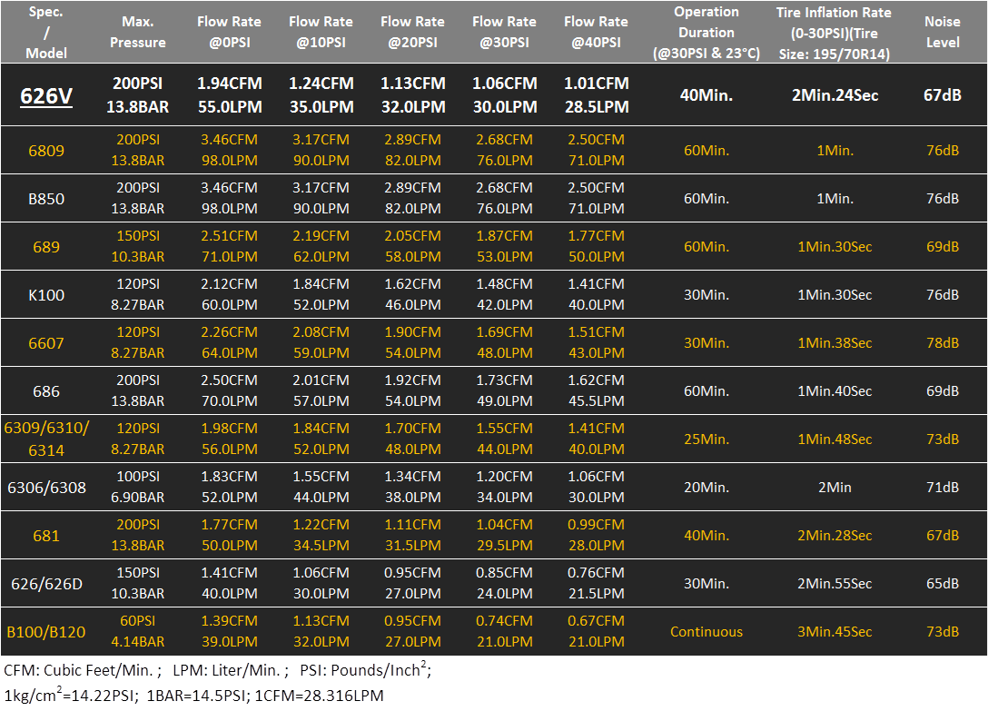988x711 pixels.
Task: Select the Max. Pressure column header
Action: coord(138,32)
